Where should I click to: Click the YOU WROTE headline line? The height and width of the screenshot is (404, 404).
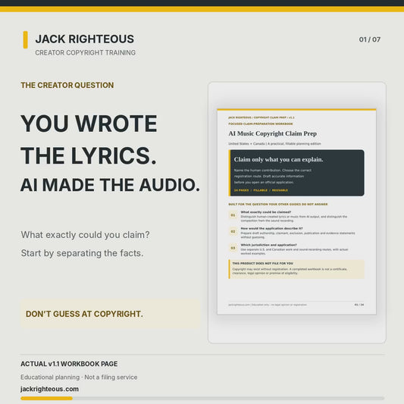tap(89, 124)
